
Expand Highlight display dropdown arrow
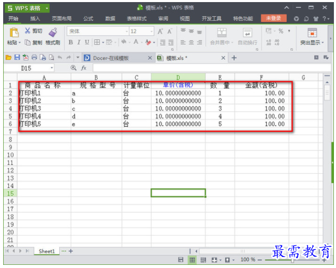pos(323,42)
